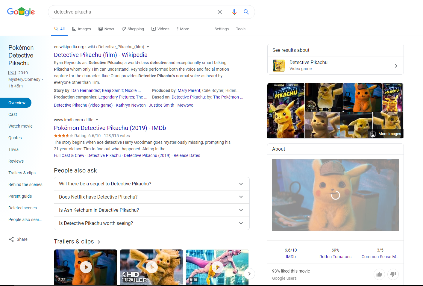Screen dimensions: 423x286
Task: Play the 2:22 trailer clip
Action: (x=86, y=267)
